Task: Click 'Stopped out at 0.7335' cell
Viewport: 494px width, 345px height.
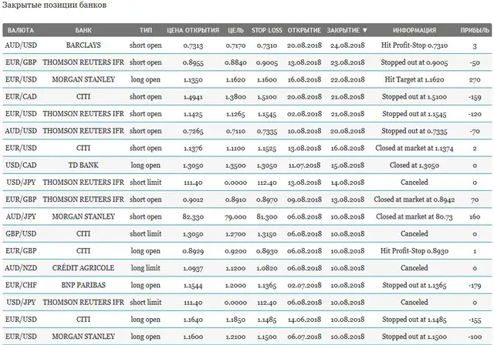Action: pos(414,131)
